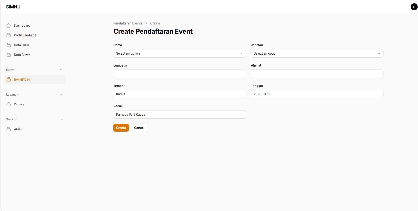Open the Dashboard page
Image resolution: width=418 pixels, height=211 pixels.
[x=34, y=25]
